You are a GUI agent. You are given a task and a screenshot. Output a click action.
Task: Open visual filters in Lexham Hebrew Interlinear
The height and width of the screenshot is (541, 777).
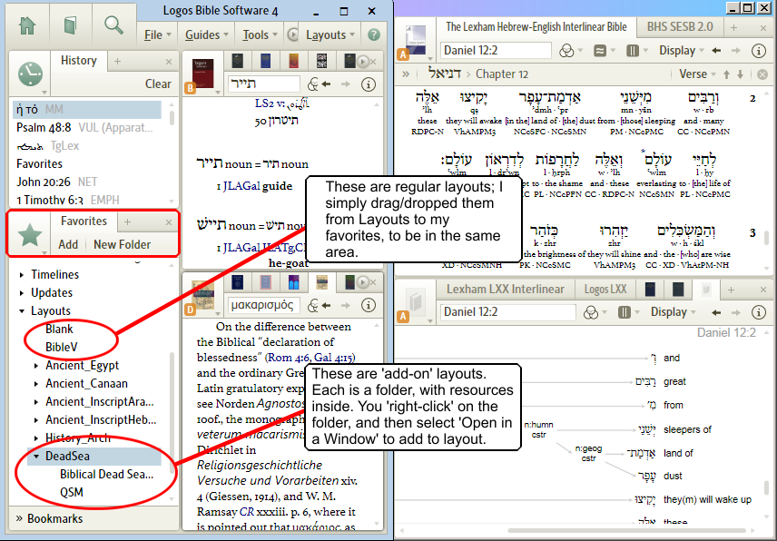click(566, 51)
